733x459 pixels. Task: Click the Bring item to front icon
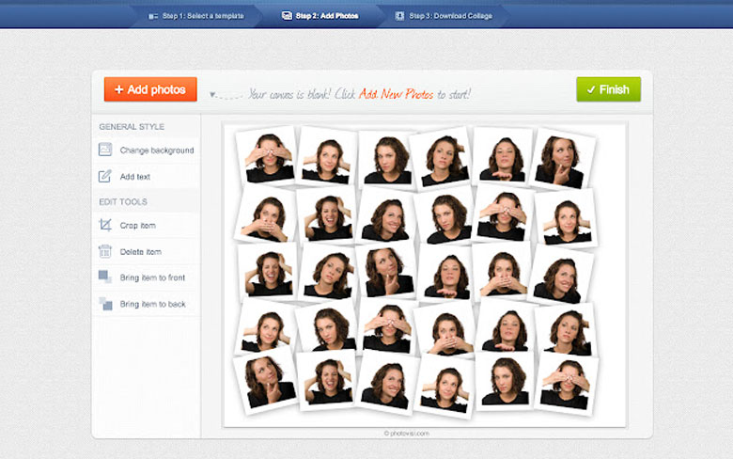tap(105, 277)
